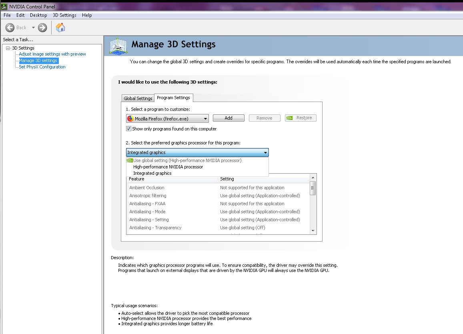
Task: Open the program selection dropdown
Action: click(167, 119)
